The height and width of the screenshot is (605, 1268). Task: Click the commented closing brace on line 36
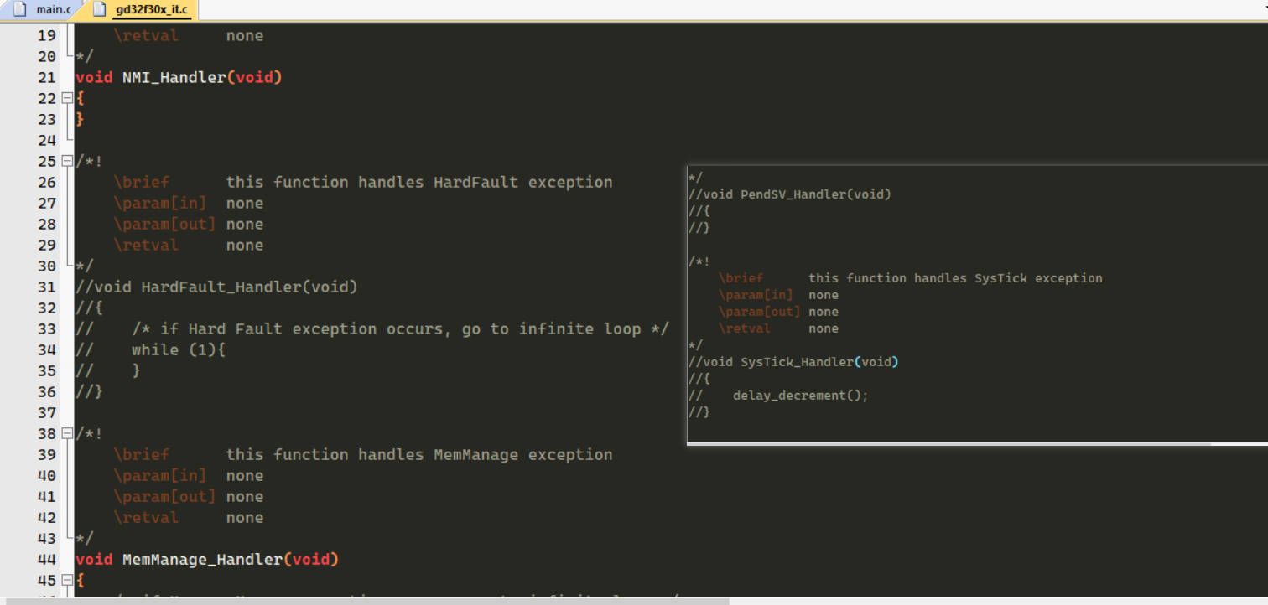(89, 391)
